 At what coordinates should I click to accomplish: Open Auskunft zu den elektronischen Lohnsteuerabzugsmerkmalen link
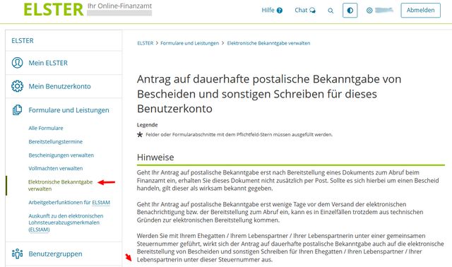click(66, 222)
